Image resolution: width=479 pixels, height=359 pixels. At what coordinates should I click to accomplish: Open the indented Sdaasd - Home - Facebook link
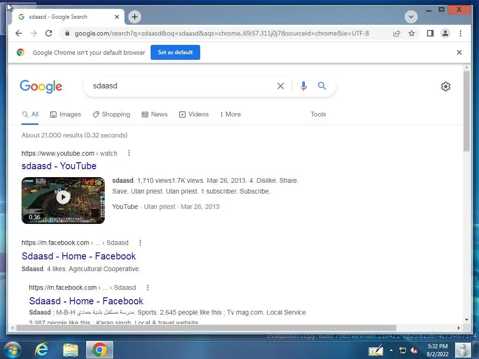[x=86, y=301]
